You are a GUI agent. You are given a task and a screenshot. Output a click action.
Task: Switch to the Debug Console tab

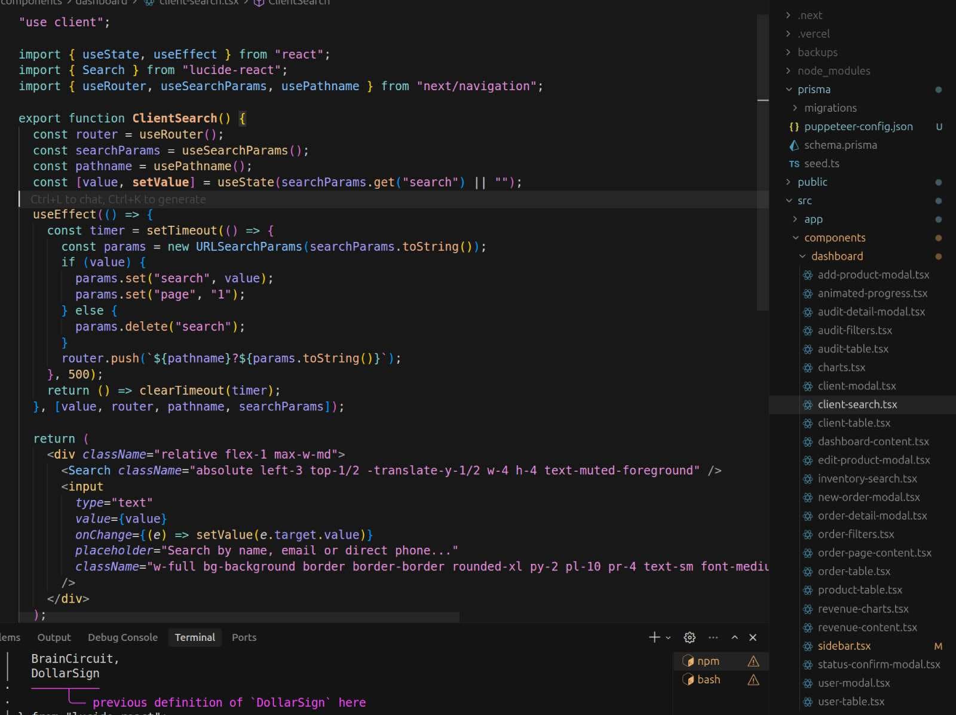122,637
